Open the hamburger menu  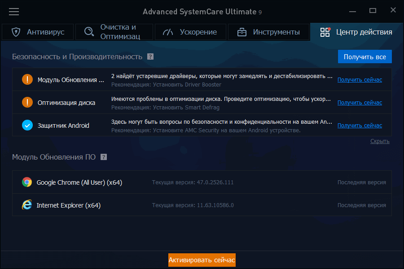click(14, 11)
